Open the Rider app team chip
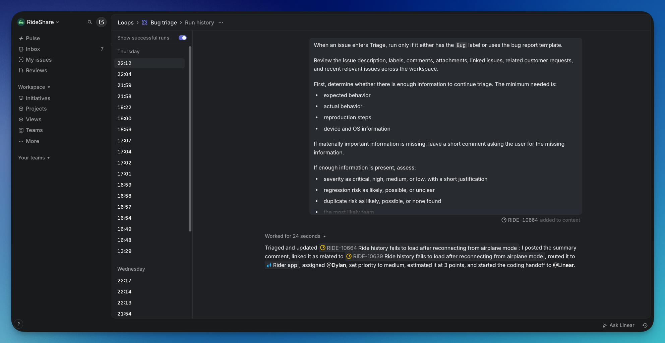Viewport: 665px width, 343px height. [x=282, y=265]
